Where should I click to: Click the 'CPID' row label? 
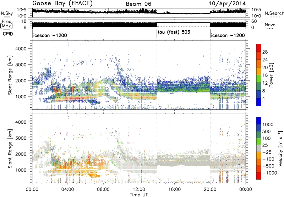pos(8,34)
